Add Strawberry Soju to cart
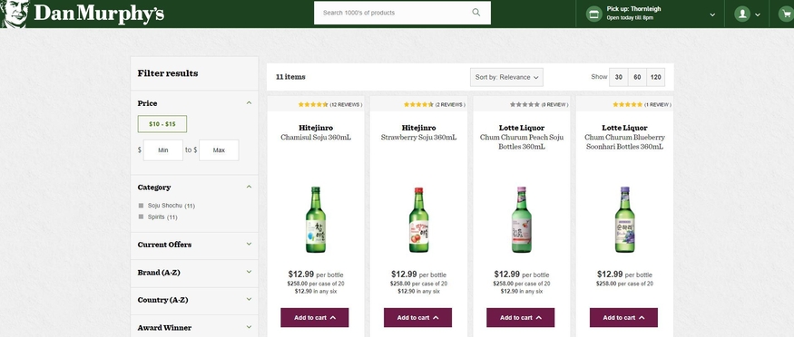The image size is (794, 337). pos(417,318)
